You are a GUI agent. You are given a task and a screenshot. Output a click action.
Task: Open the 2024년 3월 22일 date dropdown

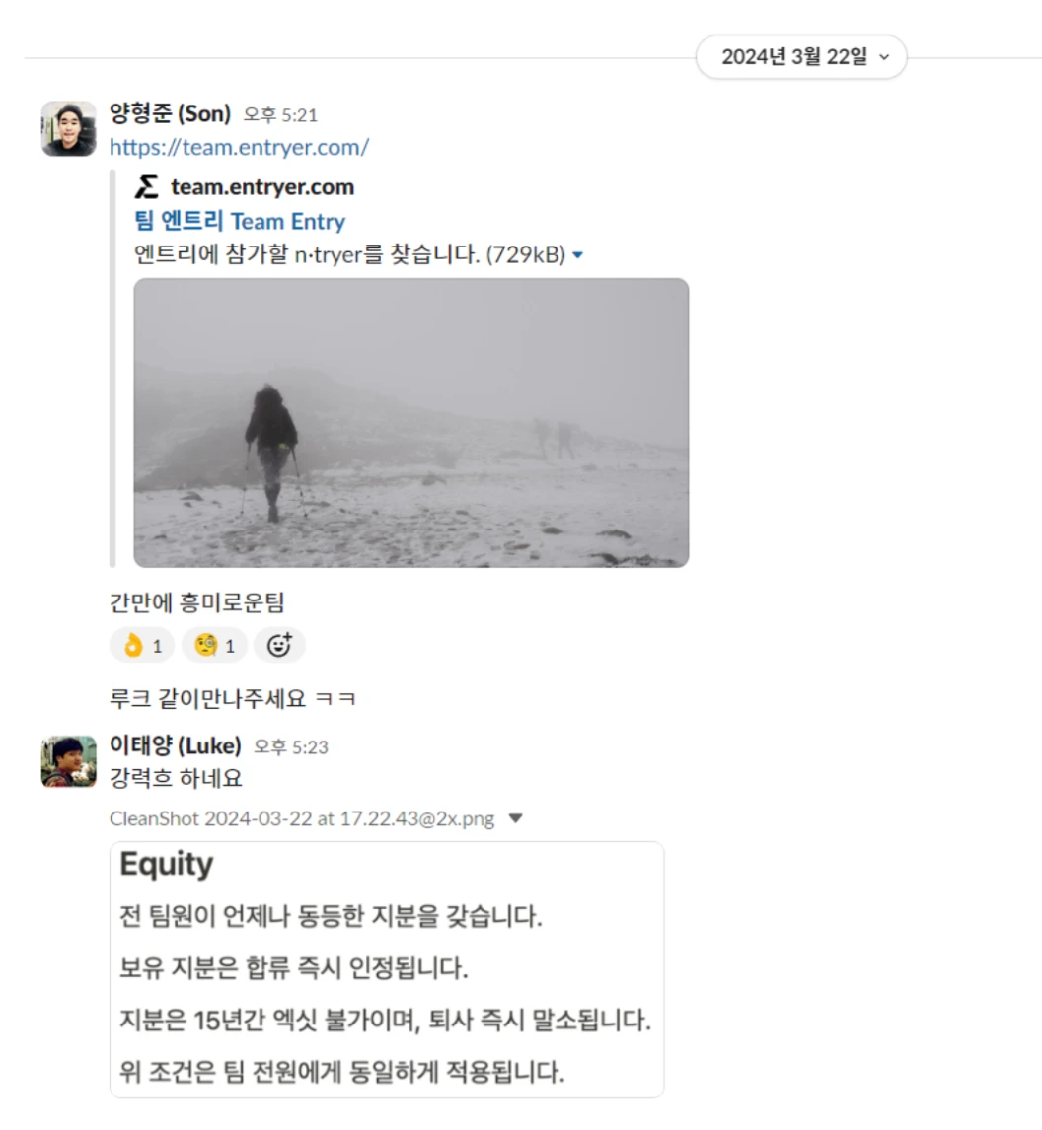click(800, 57)
